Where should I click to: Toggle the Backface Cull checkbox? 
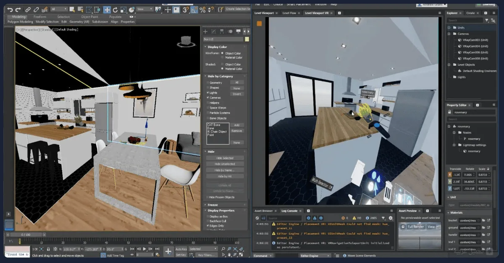[x=208, y=221]
